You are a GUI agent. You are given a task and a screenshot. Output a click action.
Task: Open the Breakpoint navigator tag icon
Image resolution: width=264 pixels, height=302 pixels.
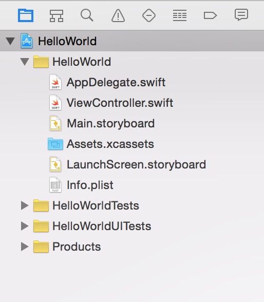210,15
